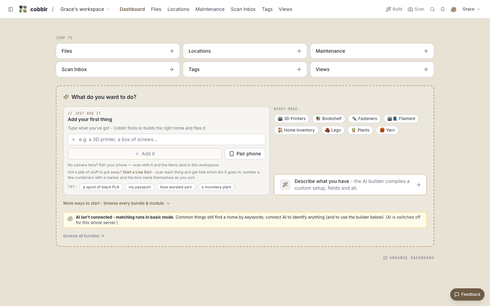Open the search magnifier
The height and width of the screenshot is (306, 490).
tap(432, 9)
